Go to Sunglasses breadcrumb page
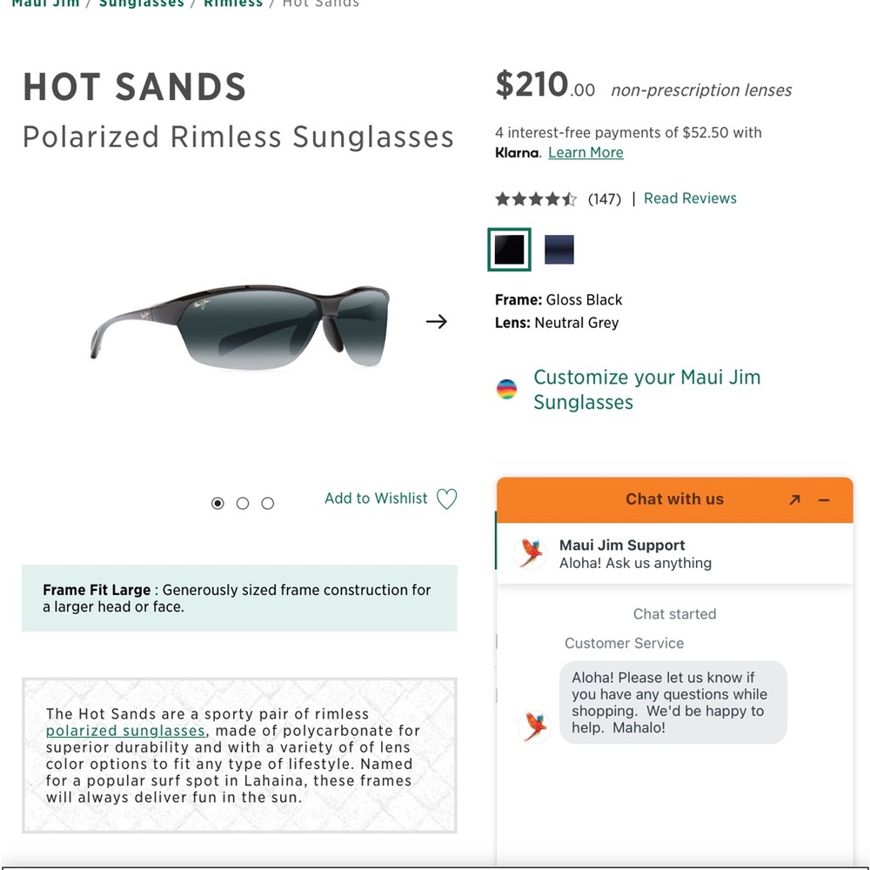870x870 pixels. 142,4
